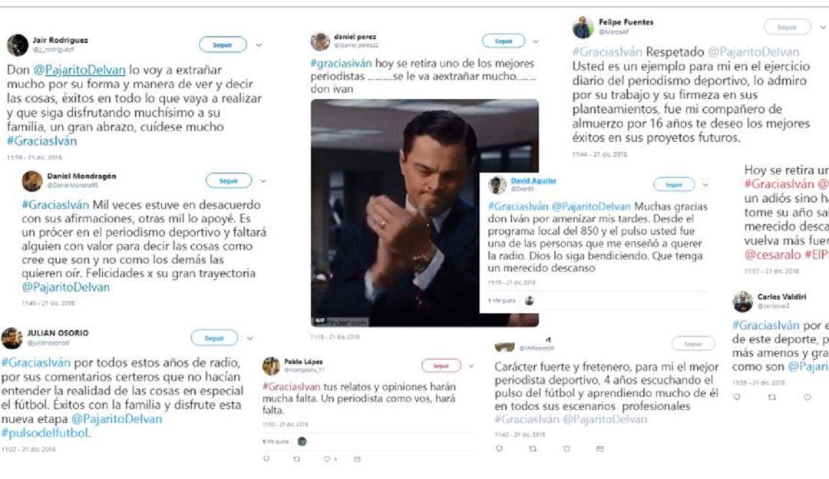Reply to Pablo López's tweet
Screen dimensions: 829x479
pos(266,459)
